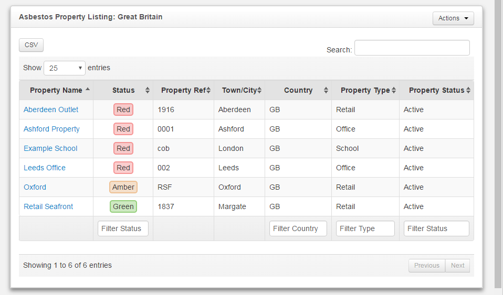Select the Retail Seafront link
Image resolution: width=503 pixels, height=295 pixels.
(48, 206)
